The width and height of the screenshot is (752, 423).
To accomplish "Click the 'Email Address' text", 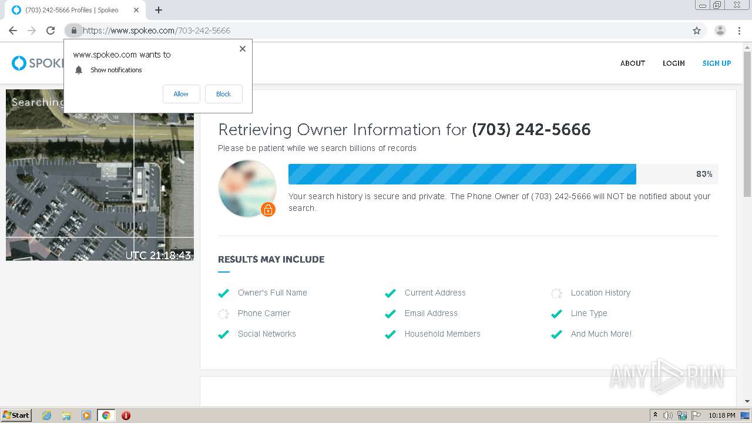I will coord(431,313).
